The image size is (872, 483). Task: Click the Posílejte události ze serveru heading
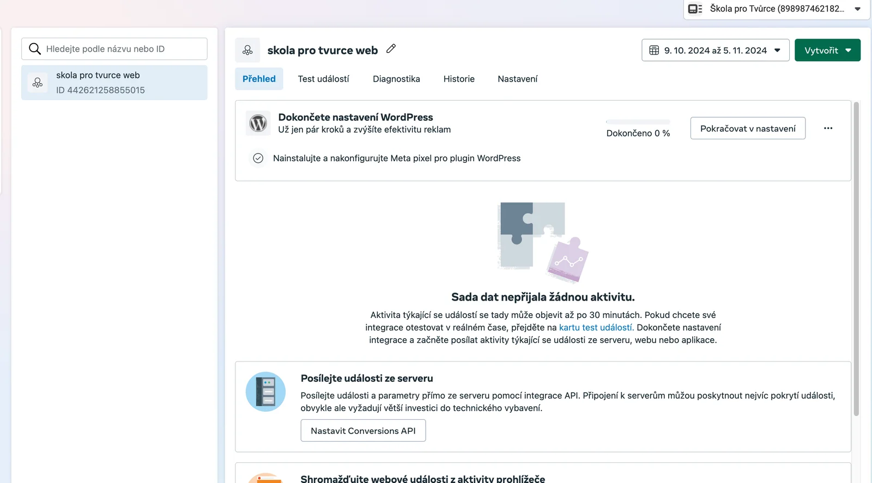coord(367,378)
